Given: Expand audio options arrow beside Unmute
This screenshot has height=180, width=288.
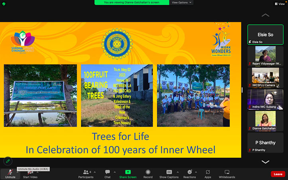Looking at the screenshot, I should [x=18, y=172].
